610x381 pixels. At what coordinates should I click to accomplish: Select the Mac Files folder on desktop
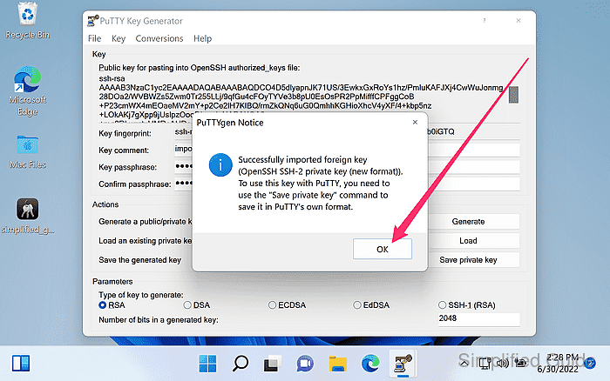pyautogui.click(x=28, y=152)
